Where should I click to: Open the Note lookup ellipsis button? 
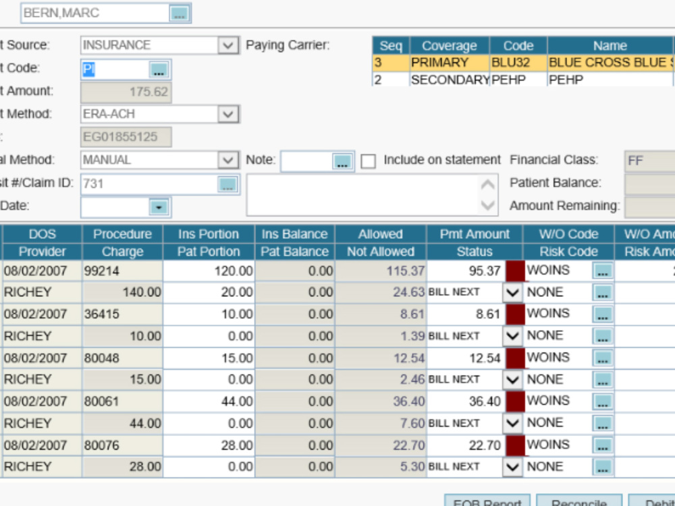342,161
